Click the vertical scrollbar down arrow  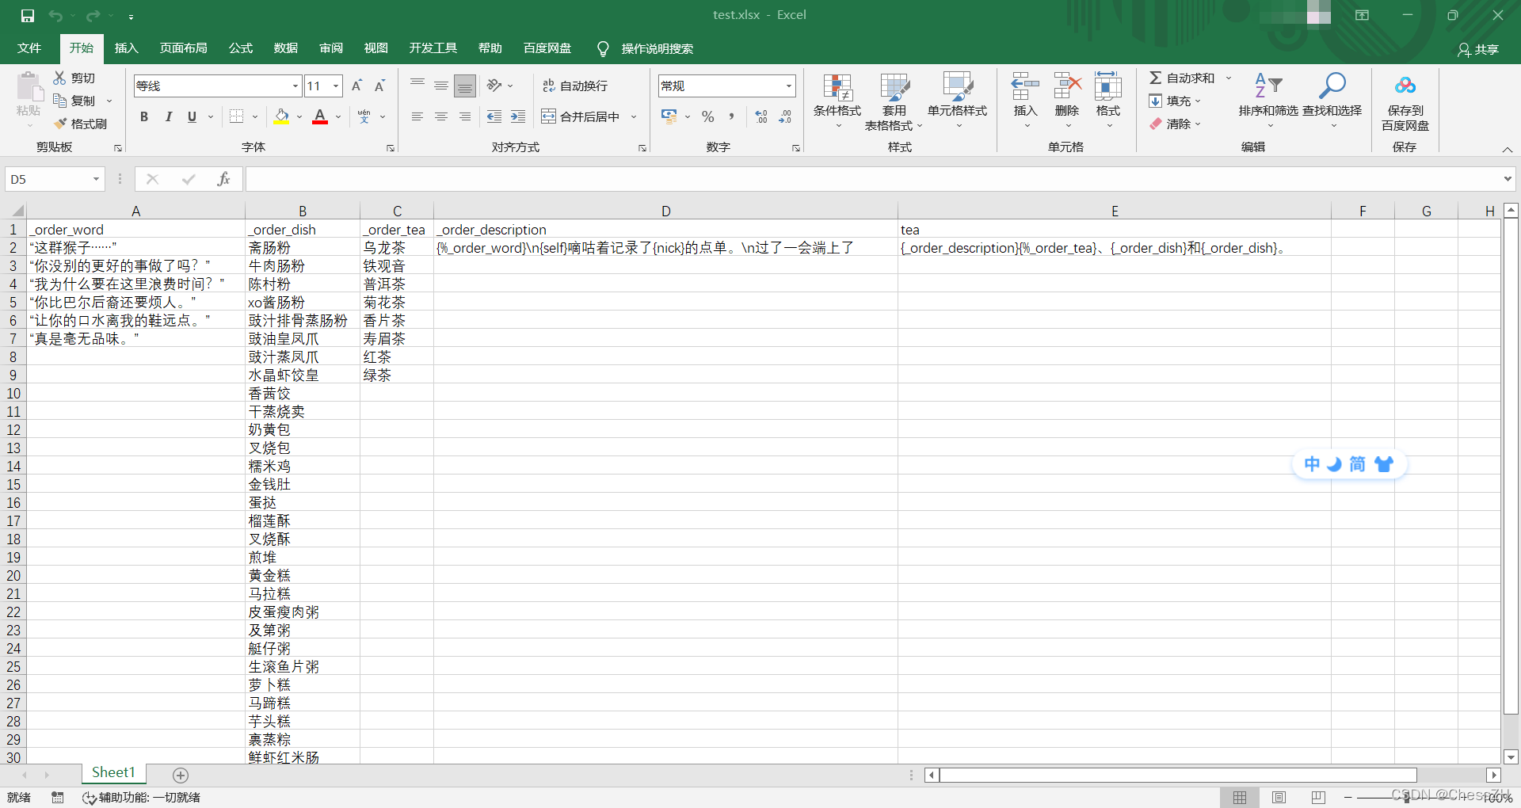coord(1511,757)
